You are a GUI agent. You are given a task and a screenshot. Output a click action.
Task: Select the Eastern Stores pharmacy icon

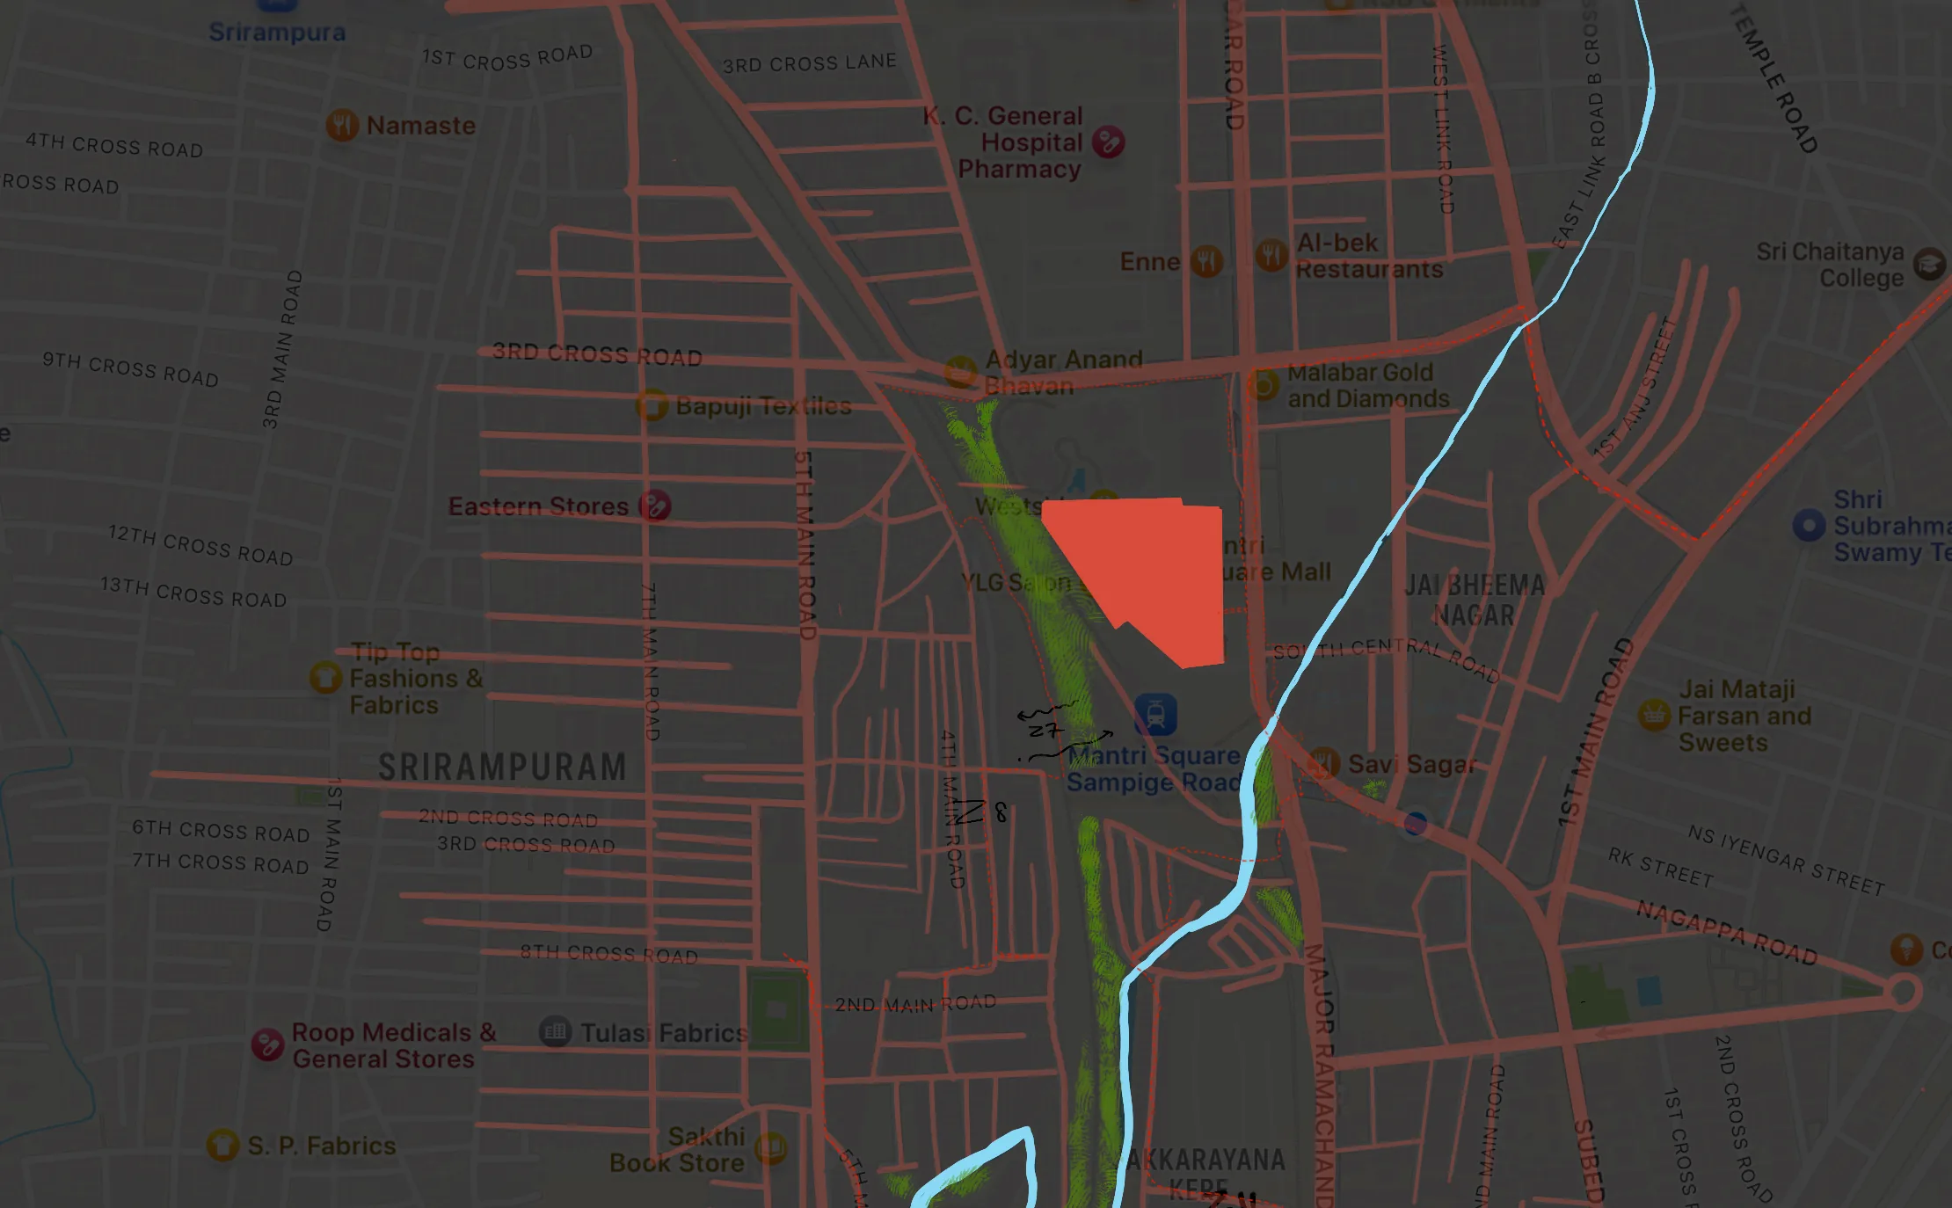[654, 506]
